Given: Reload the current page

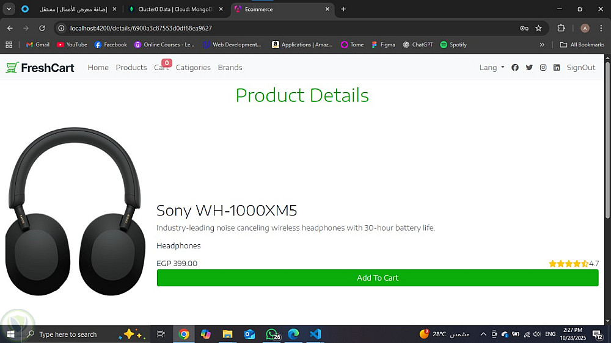Looking at the screenshot, I should coord(42,28).
